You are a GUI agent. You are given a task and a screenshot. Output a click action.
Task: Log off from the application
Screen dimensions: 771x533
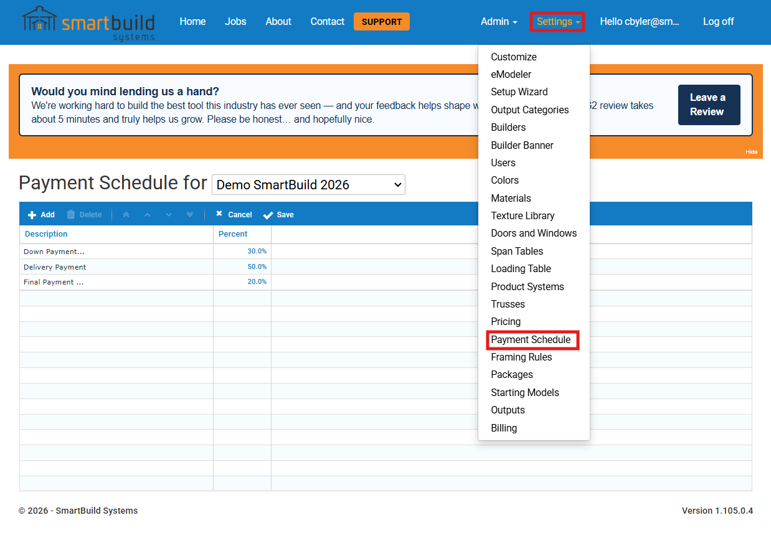(x=718, y=22)
